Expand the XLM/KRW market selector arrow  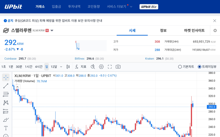52,30
